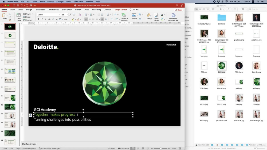
Task: Apply the yellow text highlight color
Action: point(73,19)
